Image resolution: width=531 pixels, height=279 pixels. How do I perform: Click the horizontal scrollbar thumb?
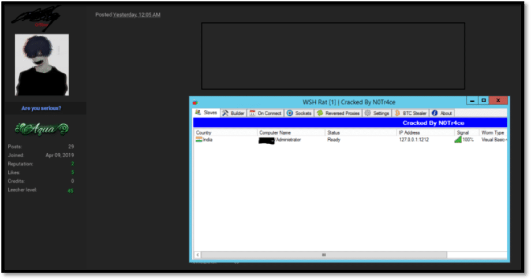pos(324,255)
